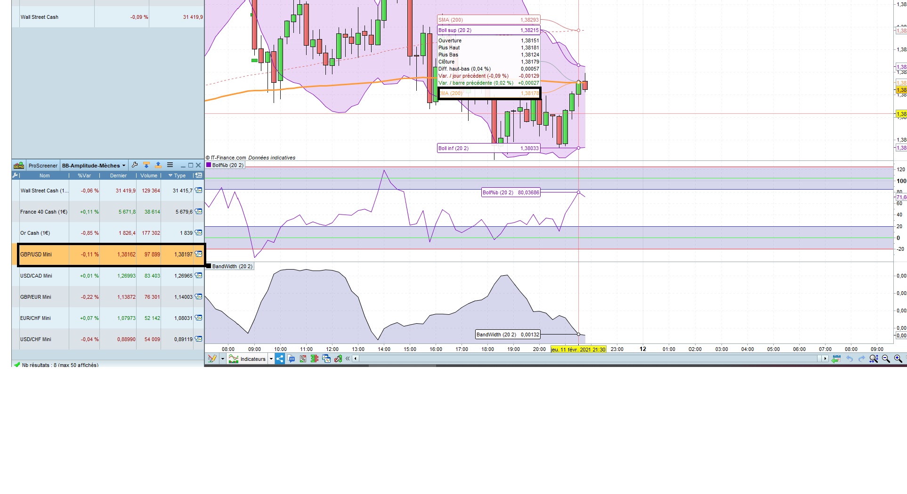
Task: Open chart for France 40 Cash row
Action: point(199,212)
